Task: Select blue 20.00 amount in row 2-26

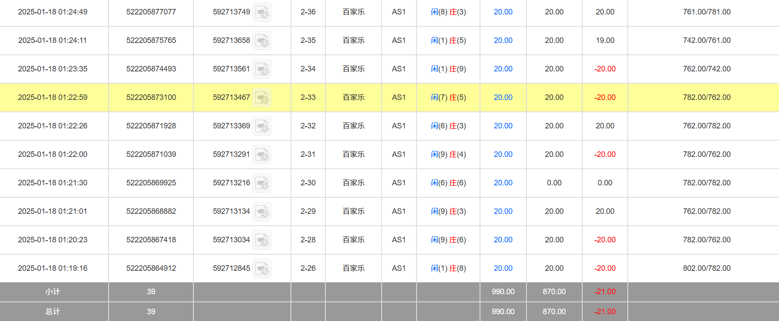Action: point(503,268)
